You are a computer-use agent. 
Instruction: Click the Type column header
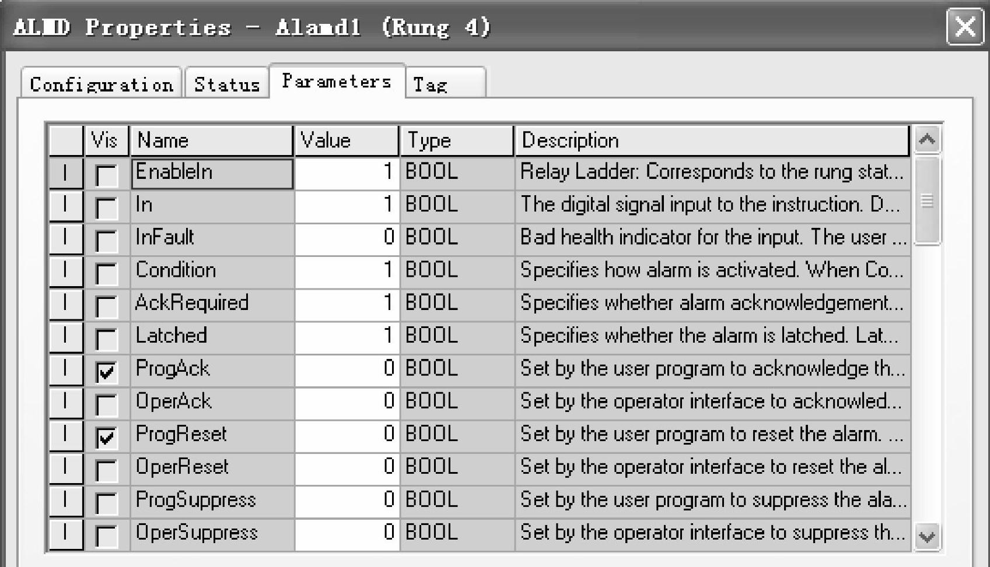point(456,140)
